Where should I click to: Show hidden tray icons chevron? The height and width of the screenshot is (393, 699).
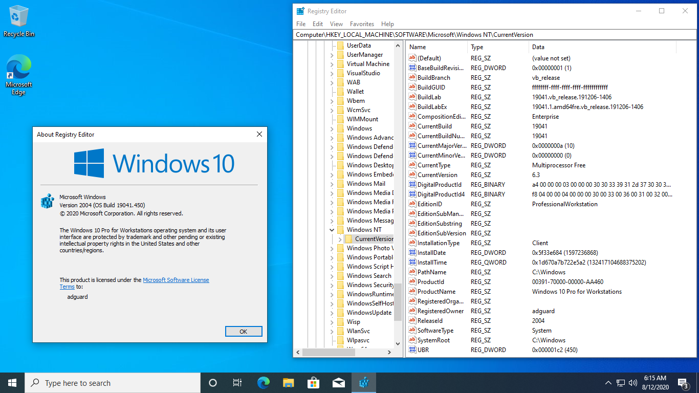(x=608, y=383)
